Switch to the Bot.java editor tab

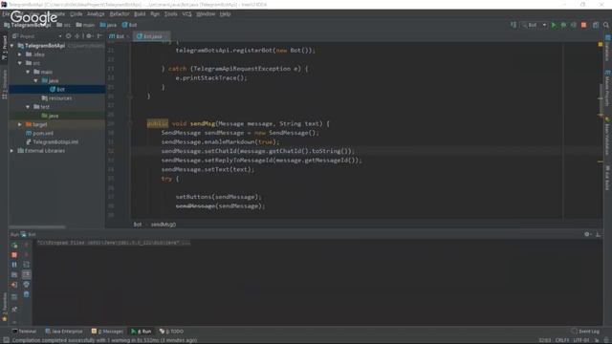(x=151, y=36)
